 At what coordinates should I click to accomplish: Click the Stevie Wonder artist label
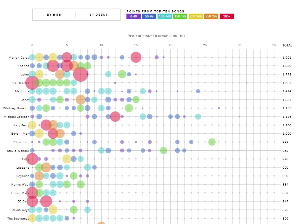(x=18, y=151)
